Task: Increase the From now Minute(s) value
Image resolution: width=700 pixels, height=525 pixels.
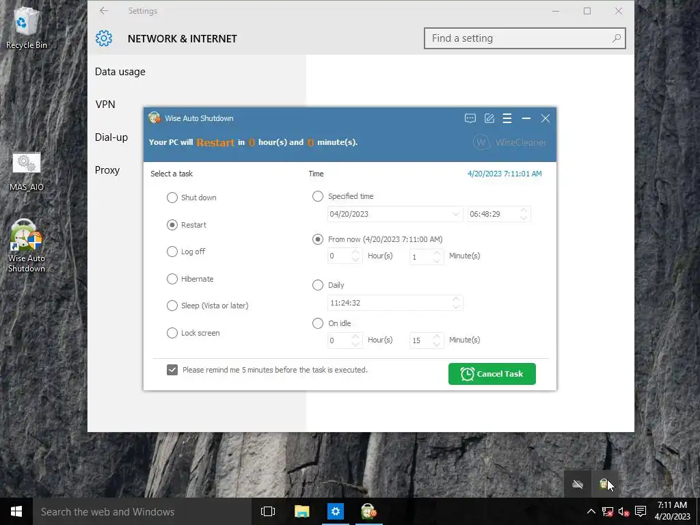Action: [x=437, y=253]
